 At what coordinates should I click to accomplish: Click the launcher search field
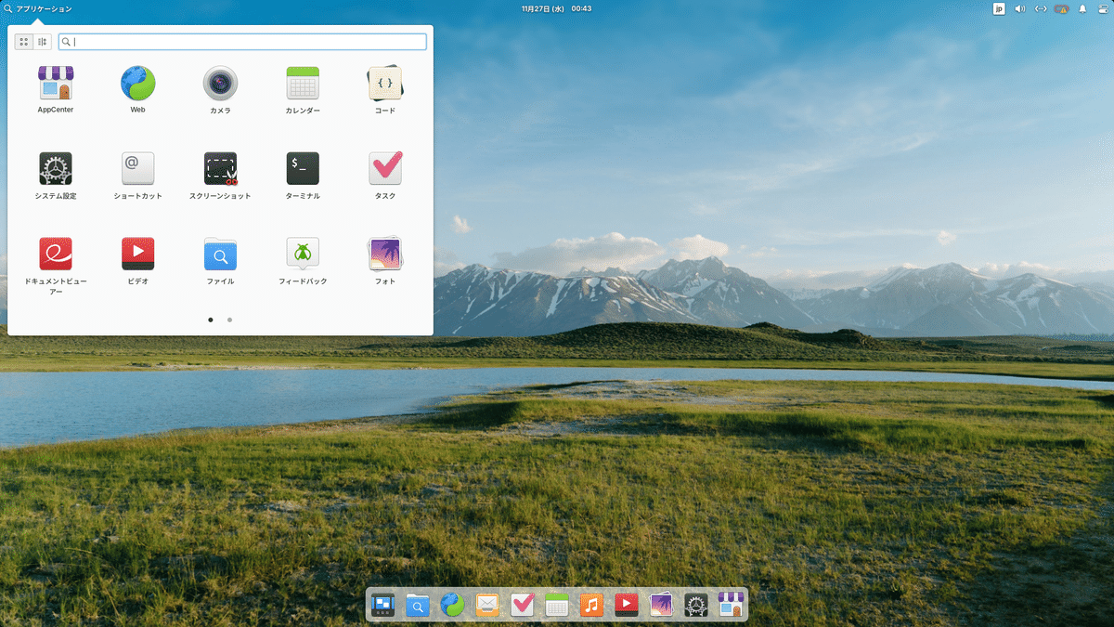(243, 41)
